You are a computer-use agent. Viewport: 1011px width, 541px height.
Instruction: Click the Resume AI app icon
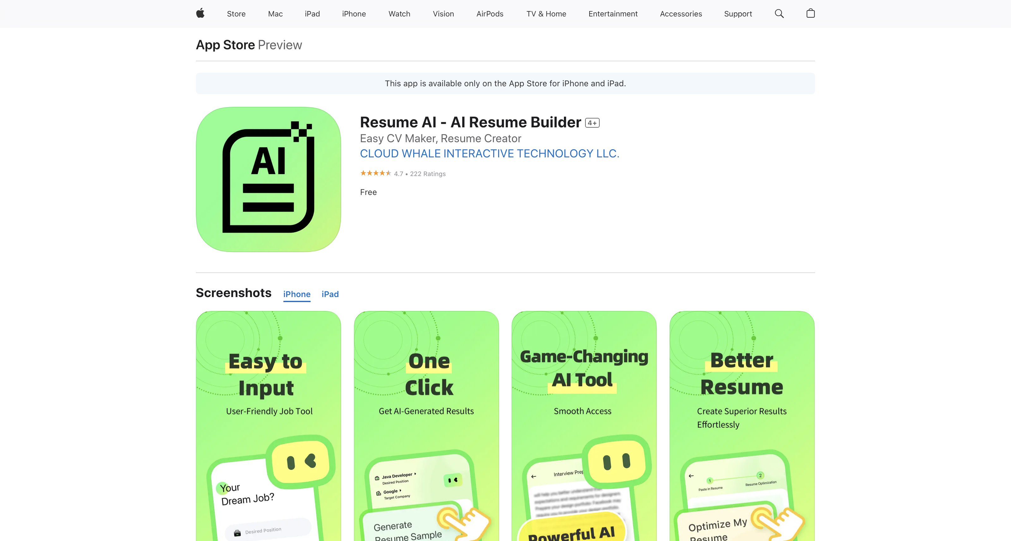(x=269, y=179)
